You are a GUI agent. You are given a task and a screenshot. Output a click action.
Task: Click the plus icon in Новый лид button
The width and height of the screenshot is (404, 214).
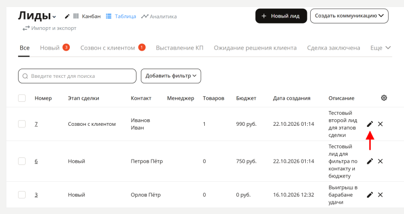[264, 16]
